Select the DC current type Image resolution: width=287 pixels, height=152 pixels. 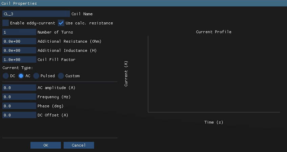6,76
